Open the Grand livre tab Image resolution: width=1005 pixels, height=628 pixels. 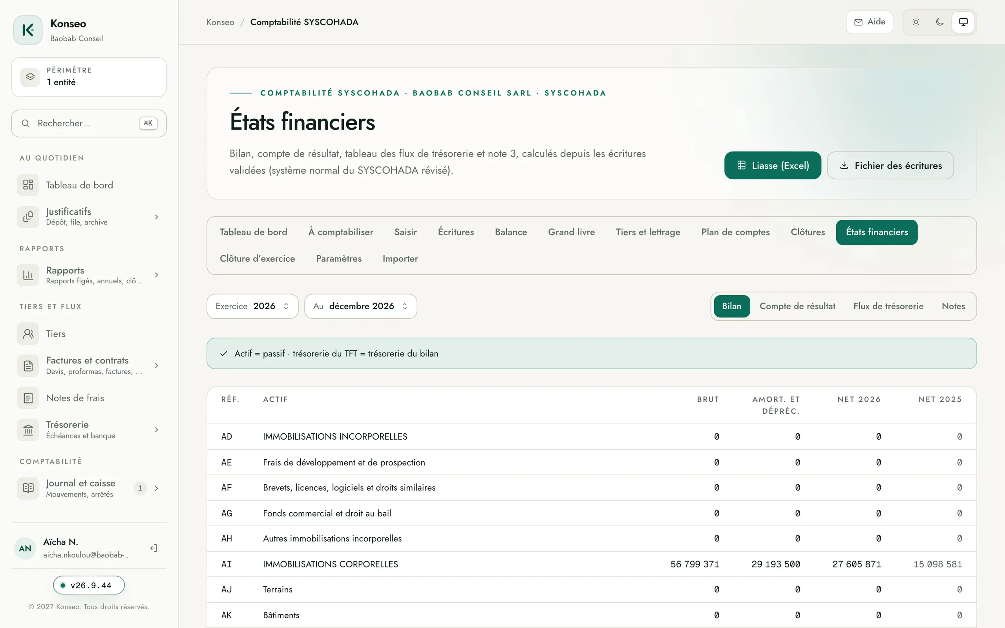pyautogui.click(x=571, y=232)
